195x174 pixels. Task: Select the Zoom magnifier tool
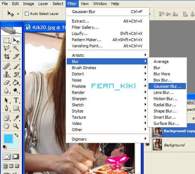(x=16, y=126)
